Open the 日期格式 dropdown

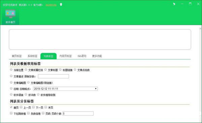(65, 89)
